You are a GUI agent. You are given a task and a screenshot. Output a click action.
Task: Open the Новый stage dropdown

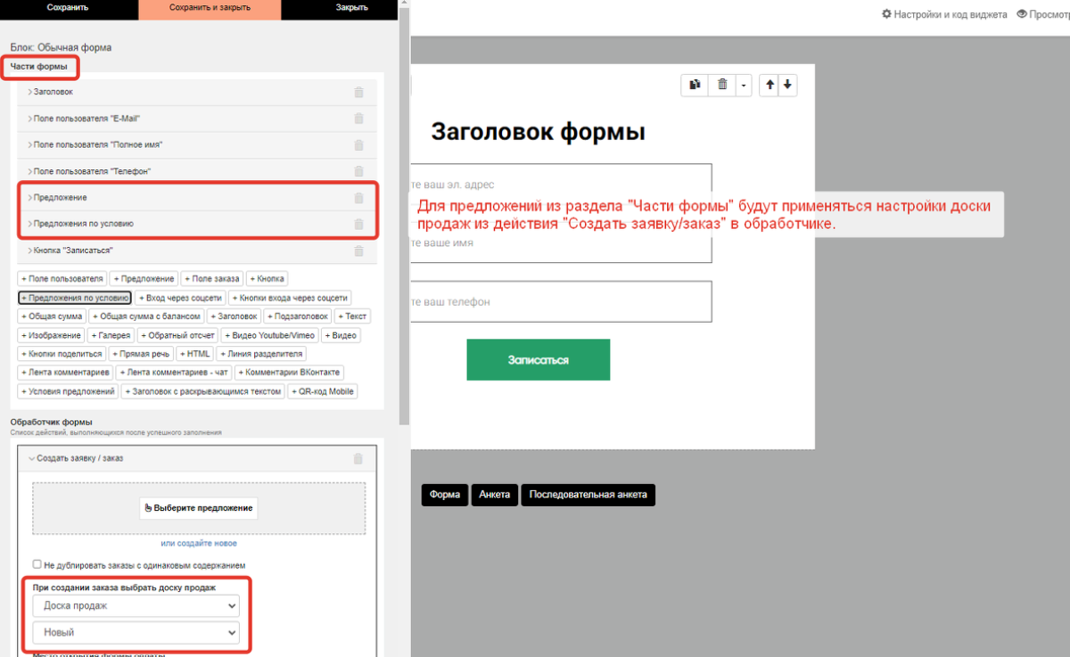(x=136, y=632)
